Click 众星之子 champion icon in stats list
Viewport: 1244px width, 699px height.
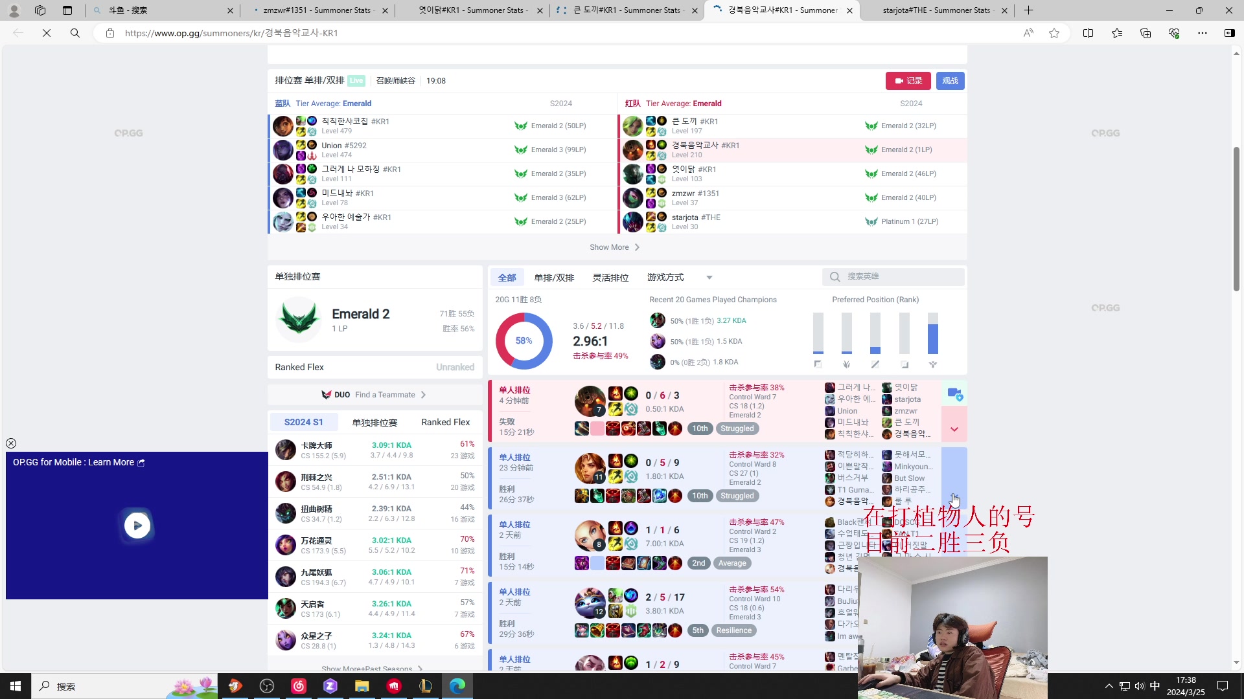(x=286, y=639)
